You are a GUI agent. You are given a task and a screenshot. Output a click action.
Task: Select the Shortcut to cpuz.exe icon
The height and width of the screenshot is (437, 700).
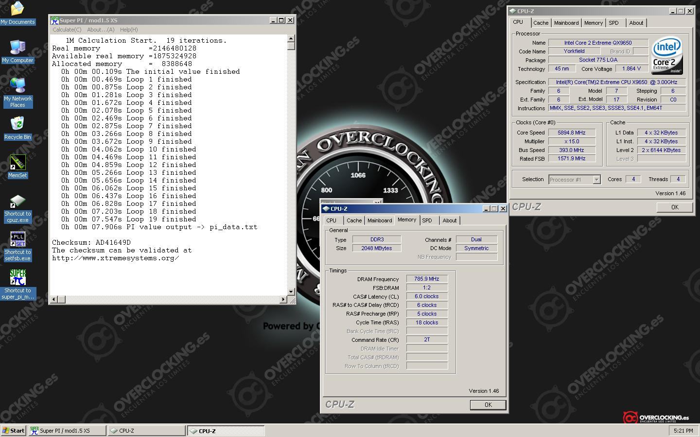17,209
